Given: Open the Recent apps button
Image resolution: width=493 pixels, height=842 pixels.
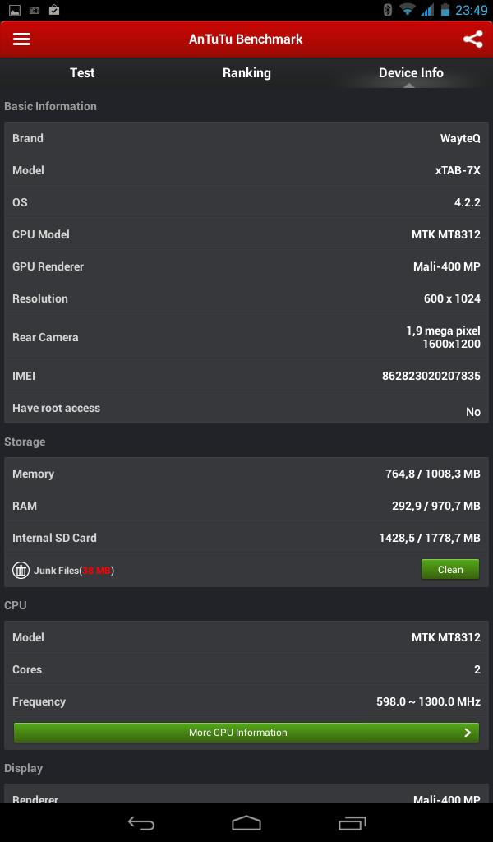Looking at the screenshot, I should (352, 823).
